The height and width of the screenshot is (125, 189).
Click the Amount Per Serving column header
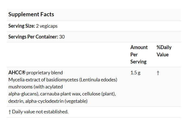tap(139, 55)
